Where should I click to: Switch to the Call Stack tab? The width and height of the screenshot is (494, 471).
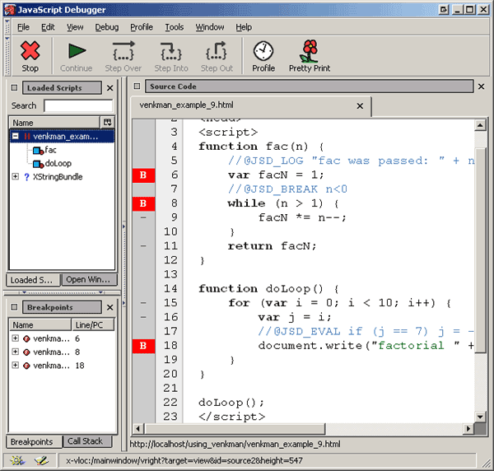pos(87,441)
